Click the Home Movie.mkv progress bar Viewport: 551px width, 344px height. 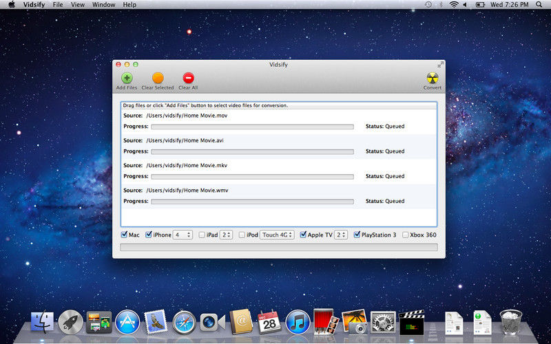pos(252,177)
